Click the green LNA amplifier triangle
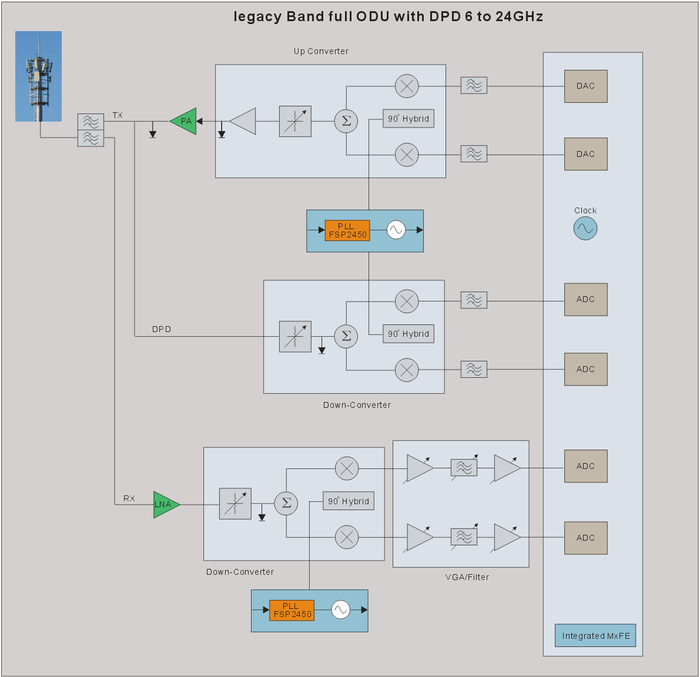Image resolution: width=700 pixels, height=677 pixels. [x=165, y=504]
